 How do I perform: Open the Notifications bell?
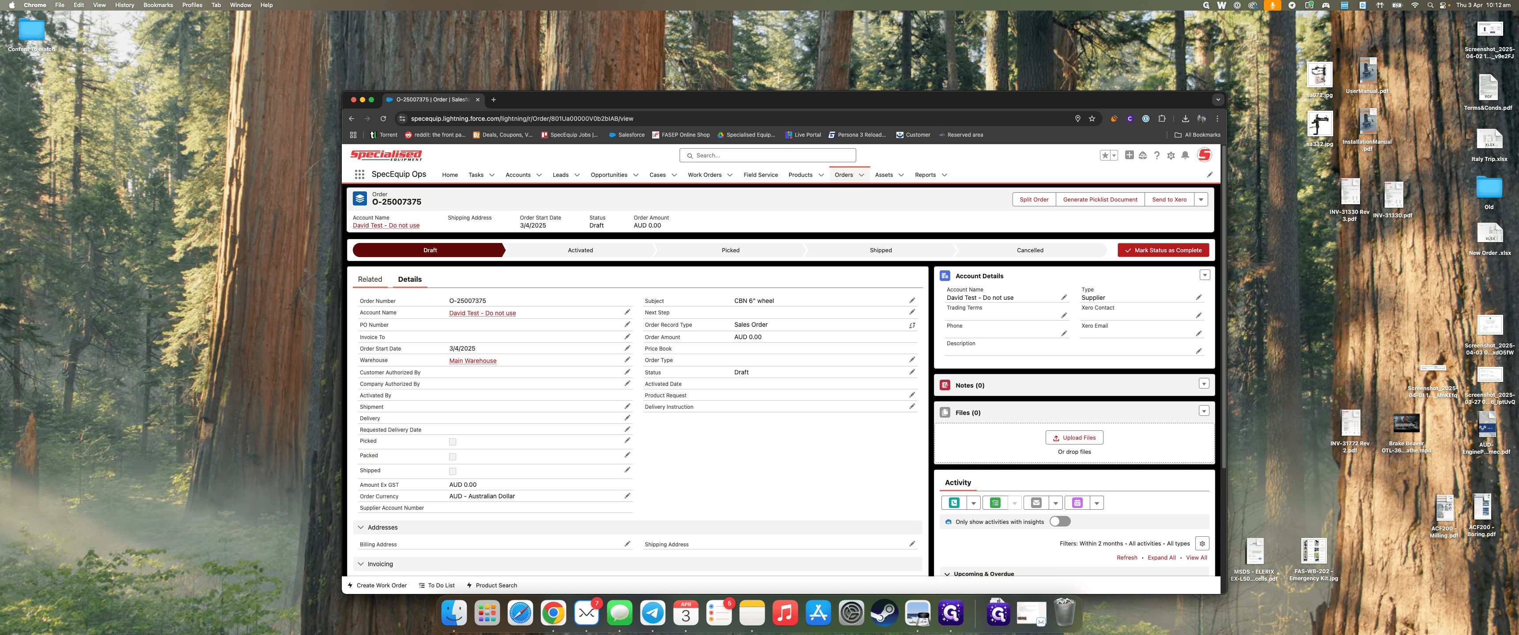[x=1185, y=156]
